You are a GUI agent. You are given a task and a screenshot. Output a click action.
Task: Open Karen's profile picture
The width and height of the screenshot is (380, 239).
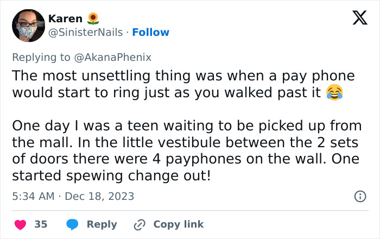coord(28,26)
